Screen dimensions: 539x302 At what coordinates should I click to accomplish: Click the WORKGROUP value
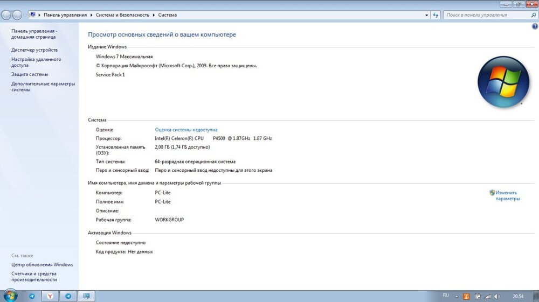coord(169,220)
